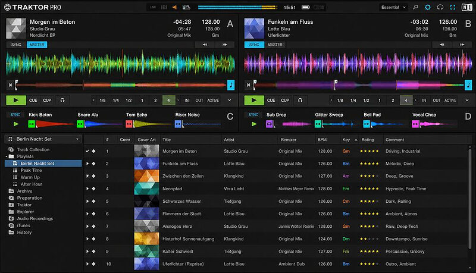This screenshot has width=476, height=273.
Task: Click CUE button on Deck A
Action: [x=33, y=100]
